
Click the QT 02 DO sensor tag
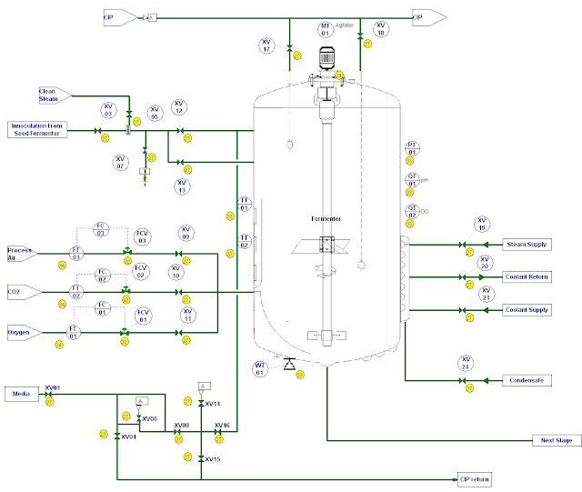(x=412, y=212)
